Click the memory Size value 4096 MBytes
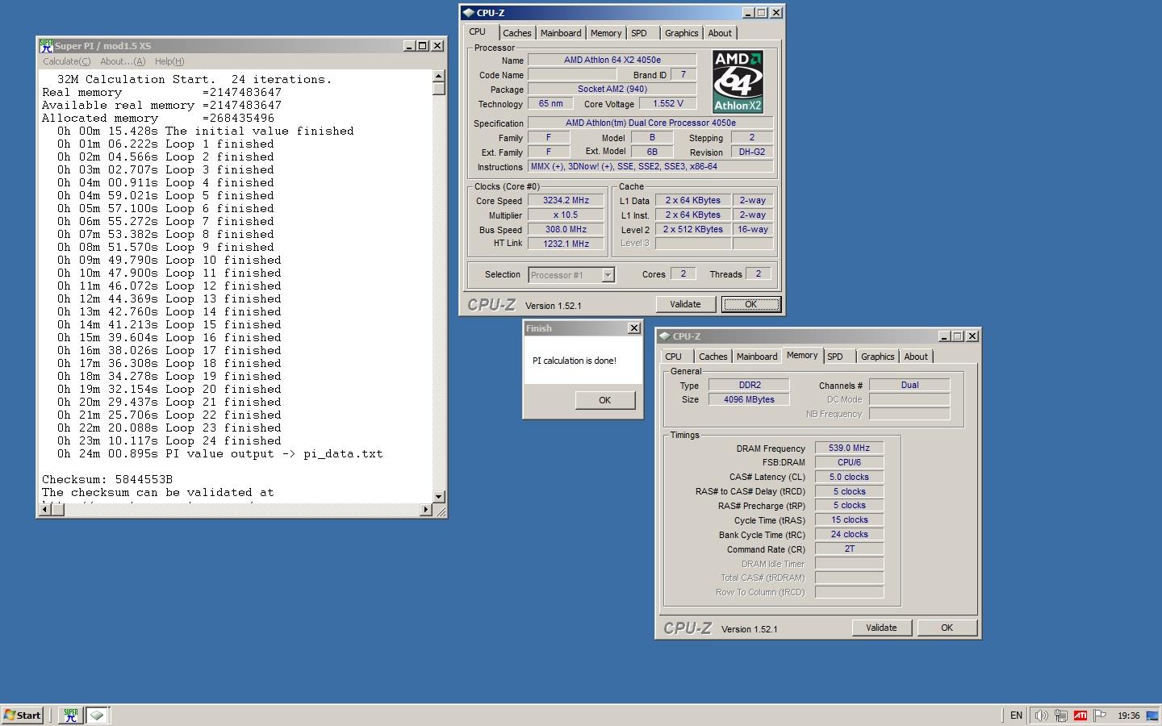1162x726 pixels. tap(749, 399)
